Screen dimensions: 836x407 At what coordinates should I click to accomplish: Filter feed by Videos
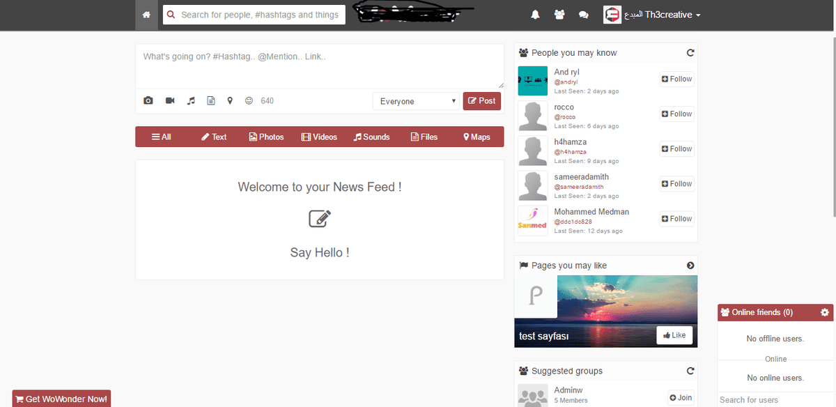pos(319,137)
